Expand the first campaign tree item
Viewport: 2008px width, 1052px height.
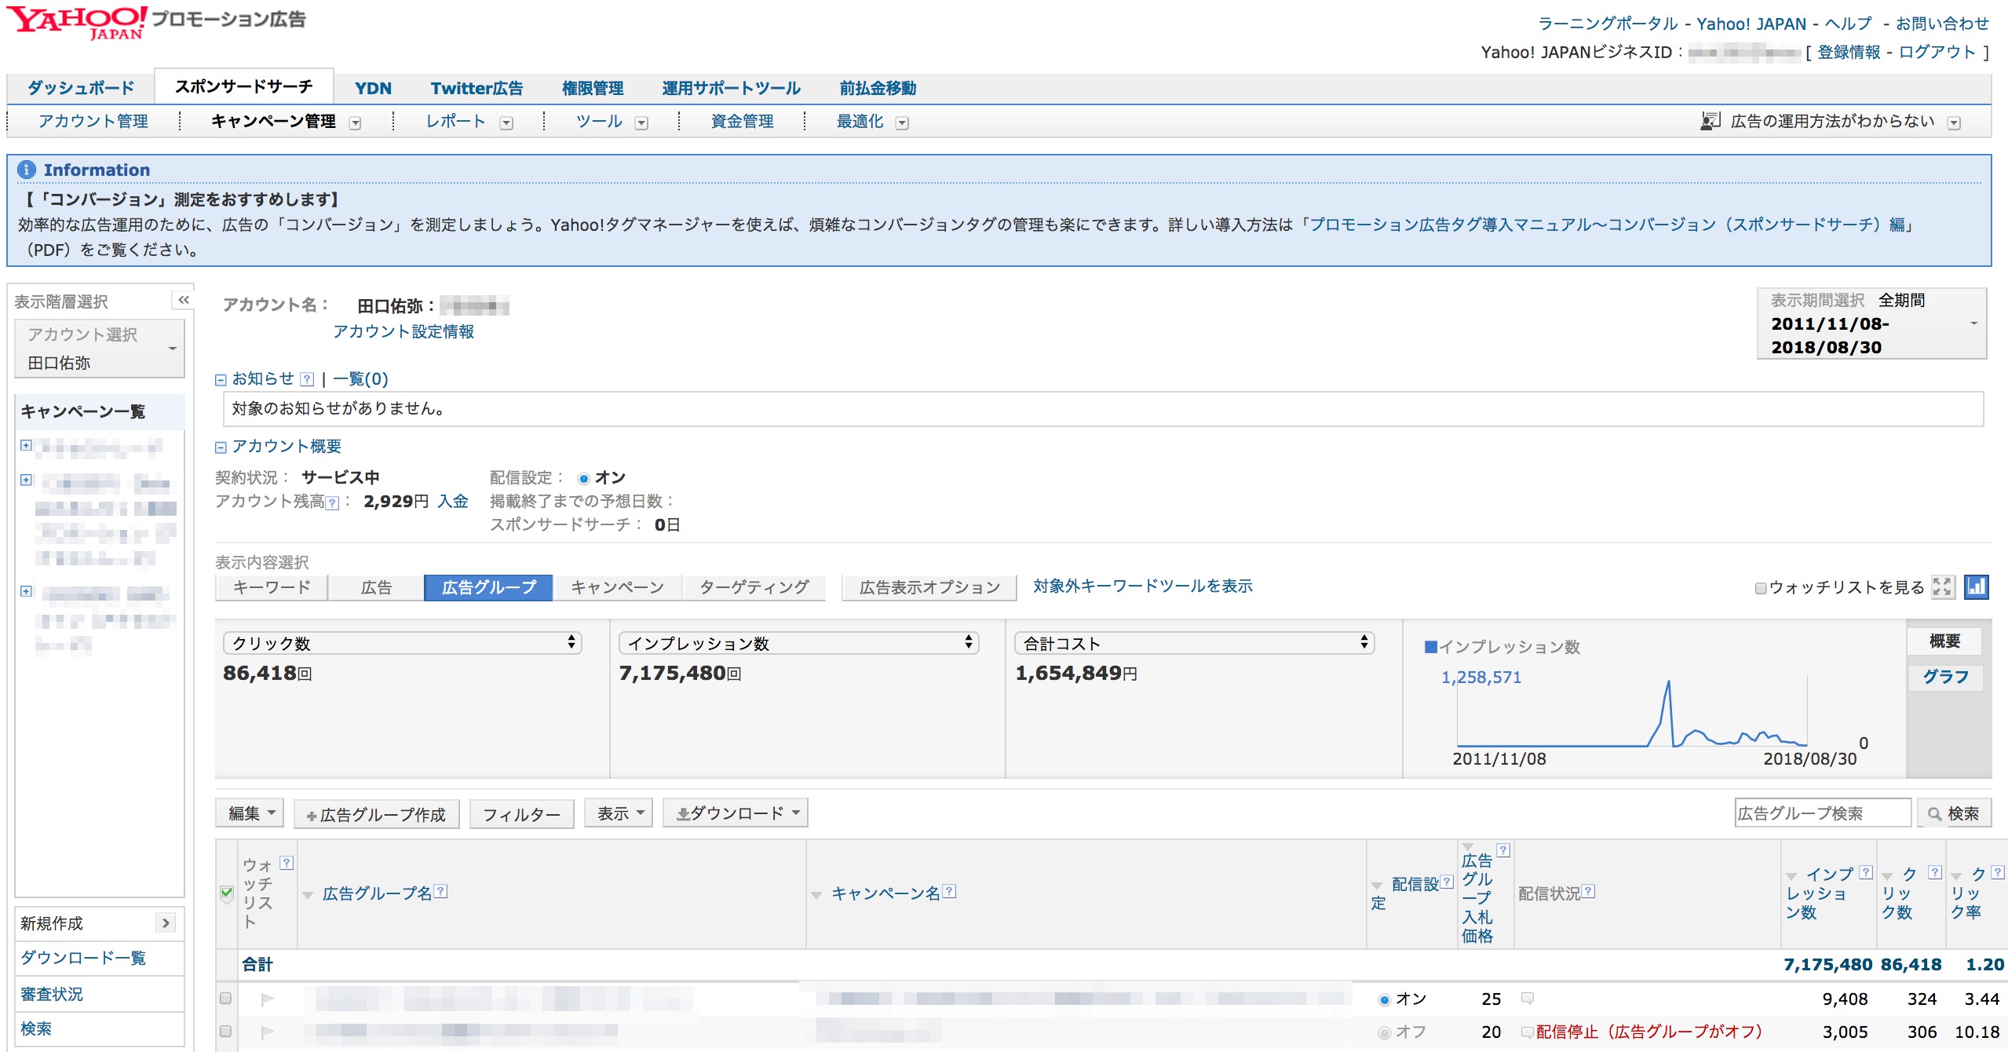coord(26,445)
